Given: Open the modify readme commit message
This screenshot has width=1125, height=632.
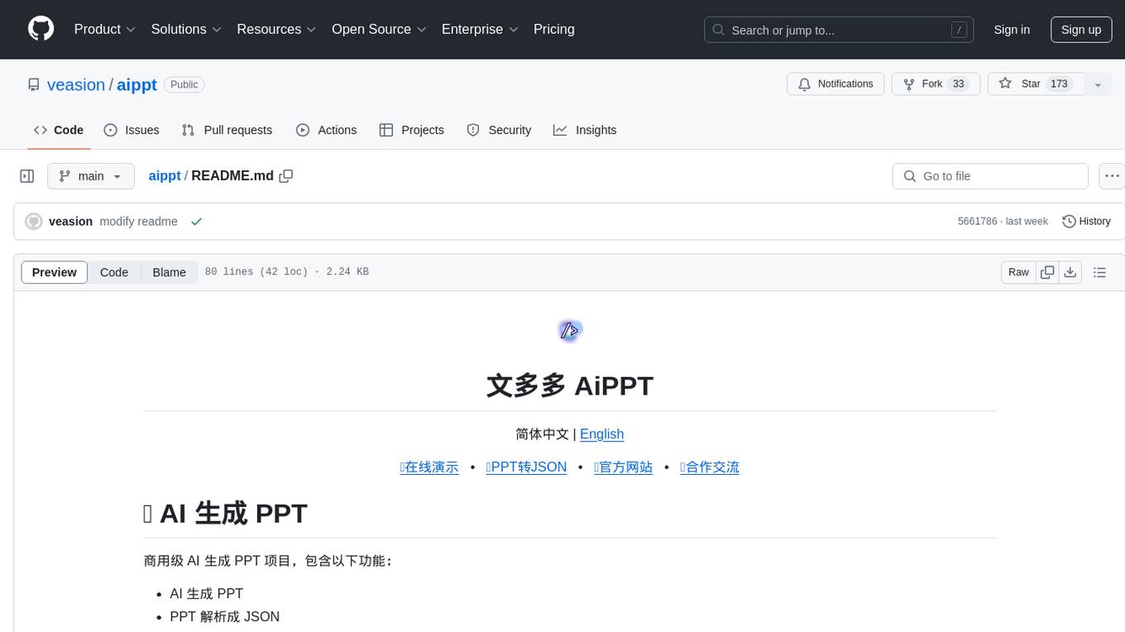Looking at the screenshot, I should [138, 222].
